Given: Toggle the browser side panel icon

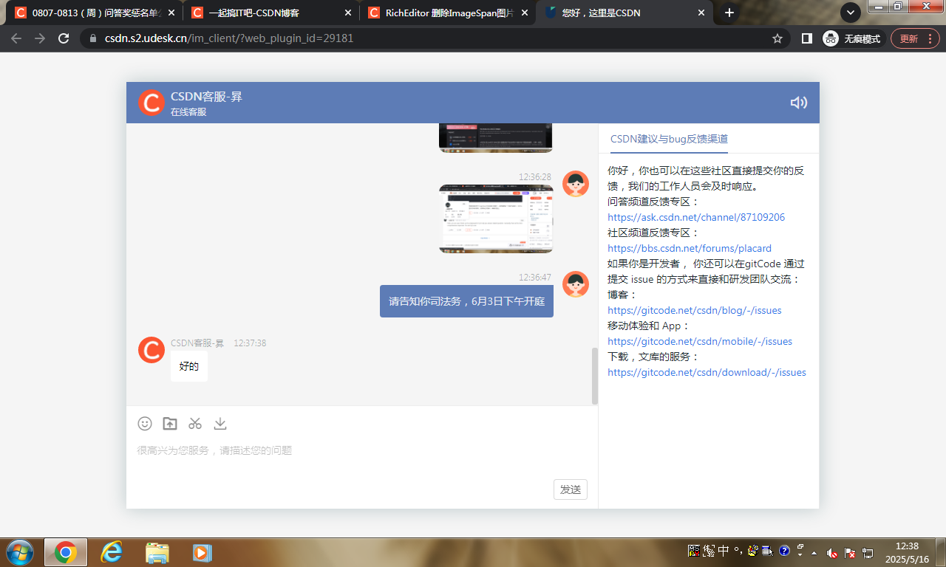Looking at the screenshot, I should tap(807, 38).
